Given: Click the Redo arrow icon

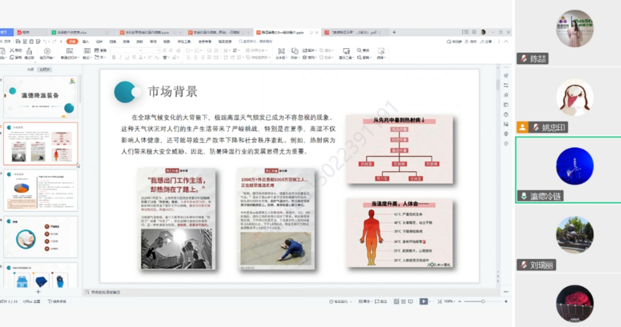Looking at the screenshot, I should coord(54,41).
